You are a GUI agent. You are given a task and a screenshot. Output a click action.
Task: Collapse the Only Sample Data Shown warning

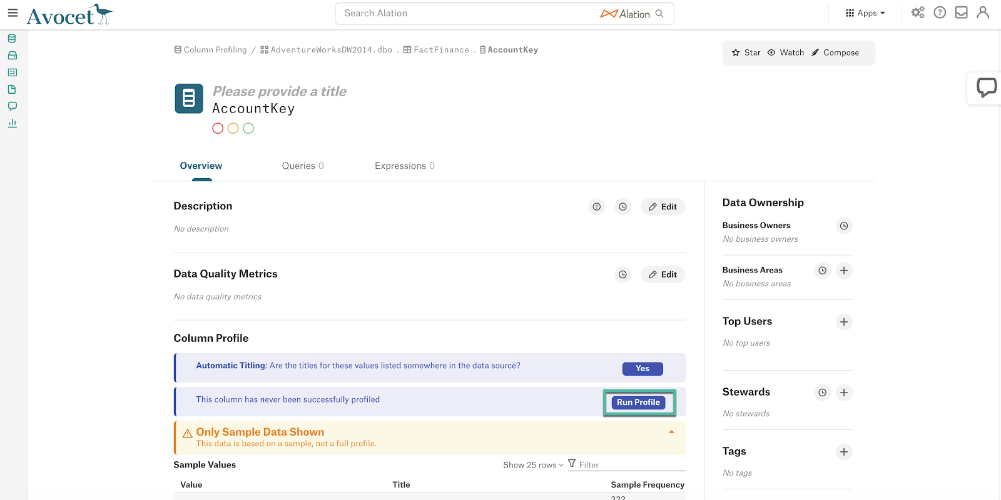point(671,432)
